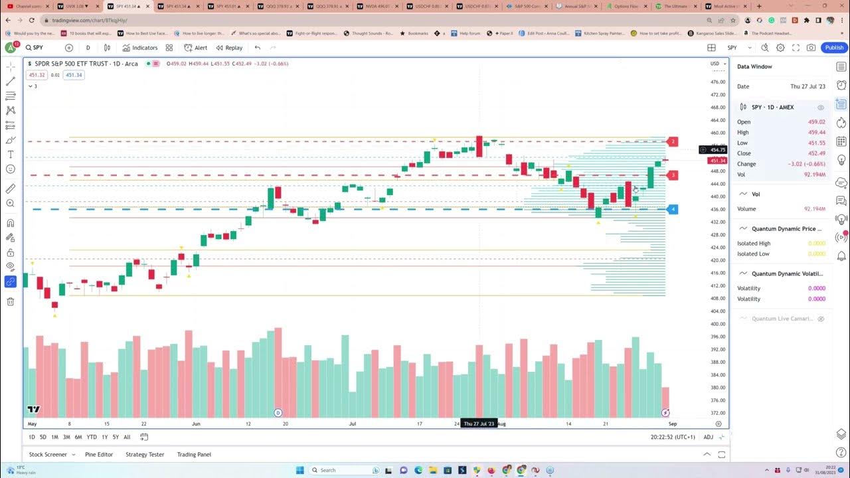Image resolution: width=850 pixels, height=478 pixels.
Task: Open the Windows Start menu
Action: pyautogui.click(x=300, y=470)
